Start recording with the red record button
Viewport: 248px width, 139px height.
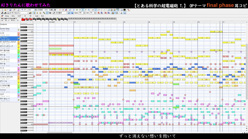(60, 10)
